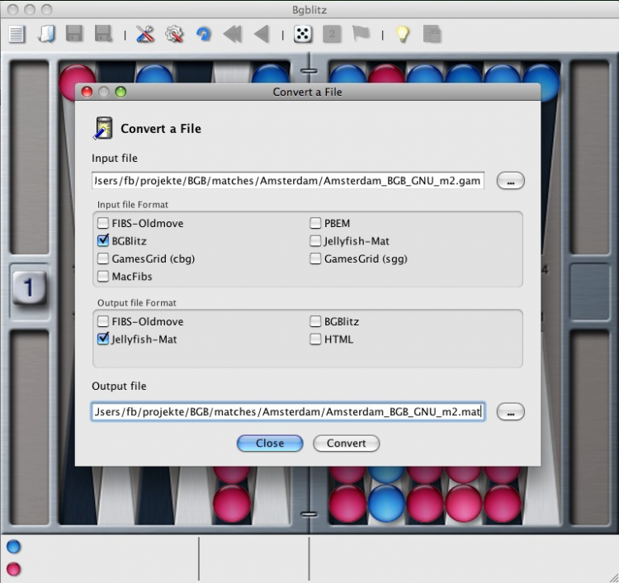
Task: Roll the dice icon in toolbar
Action: [x=303, y=35]
